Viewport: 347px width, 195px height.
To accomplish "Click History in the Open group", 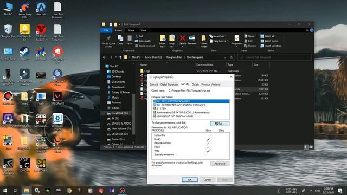I will pyautogui.click(x=250, y=45).
